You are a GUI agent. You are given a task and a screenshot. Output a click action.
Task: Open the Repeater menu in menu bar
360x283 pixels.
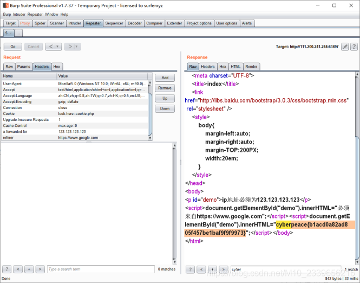click(x=35, y=14)
